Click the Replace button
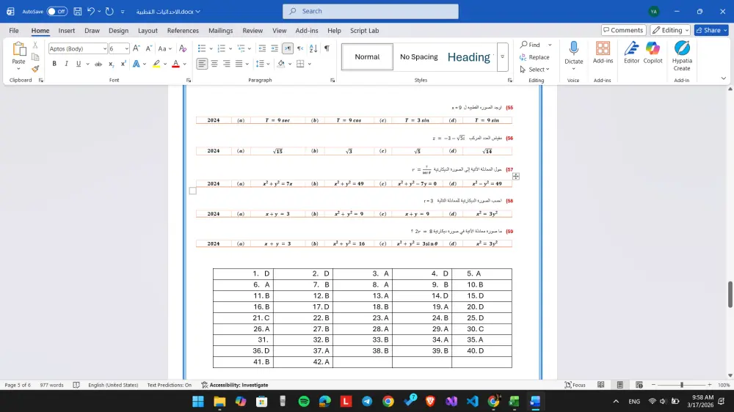Screen dimensions: 734x412 [x=534, y=57]
